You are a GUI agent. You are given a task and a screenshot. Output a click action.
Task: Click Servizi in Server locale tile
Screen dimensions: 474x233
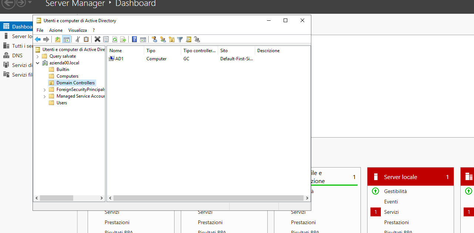coord(391,212)
